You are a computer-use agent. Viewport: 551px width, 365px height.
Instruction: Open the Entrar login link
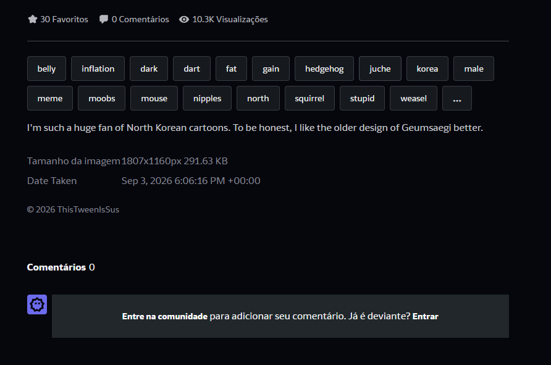[425, 317]
